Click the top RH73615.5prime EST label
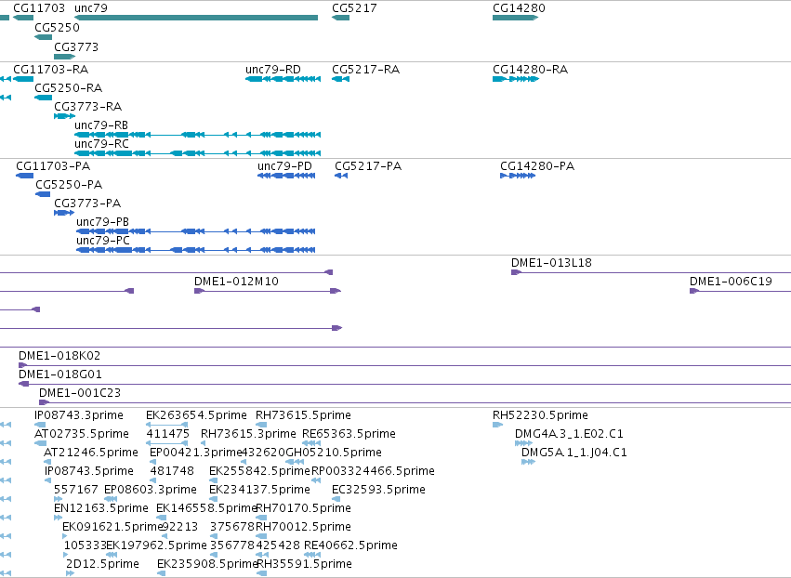 tap(303, 415)
